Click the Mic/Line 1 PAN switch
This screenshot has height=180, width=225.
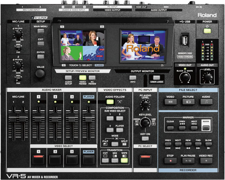(x=18, y=49)
